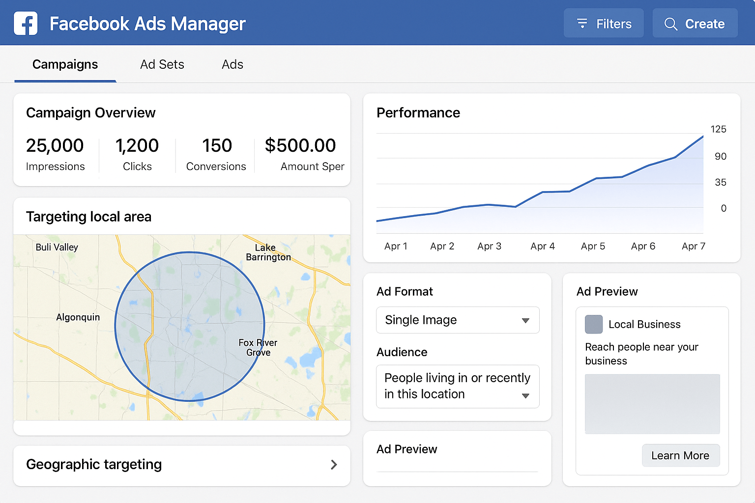Click the magnifier icon beside Create
This screenshot has height=503, width=755.
670,24
